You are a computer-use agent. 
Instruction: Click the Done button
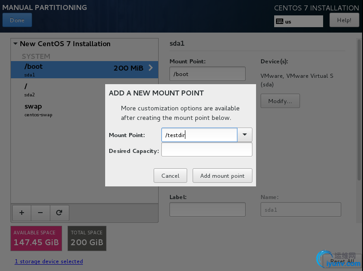pyautogui.click(x=17, y=20)
